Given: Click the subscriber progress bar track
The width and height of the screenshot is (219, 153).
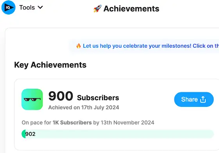Looking at the screenshot, I should pyautogui.click(x=118, y=134).
